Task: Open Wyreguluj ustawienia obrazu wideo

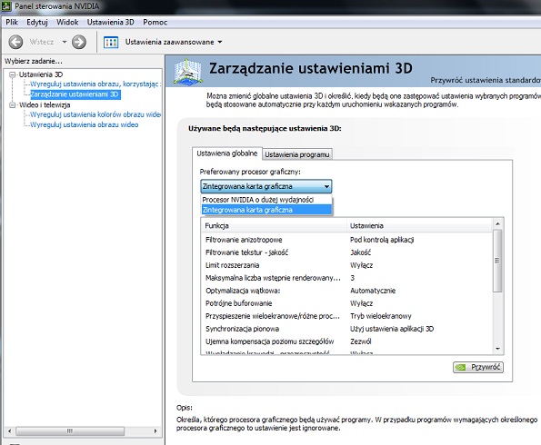Action: pyautogui.click(x=85, y=124)
